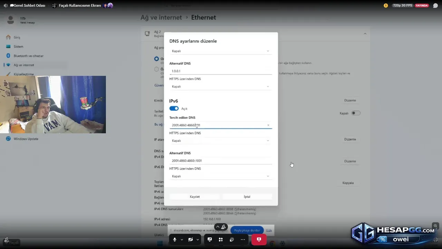Viewport: 442px width, 249px height.
Task: Open Discord activities icon
Action: pos(221,239)
